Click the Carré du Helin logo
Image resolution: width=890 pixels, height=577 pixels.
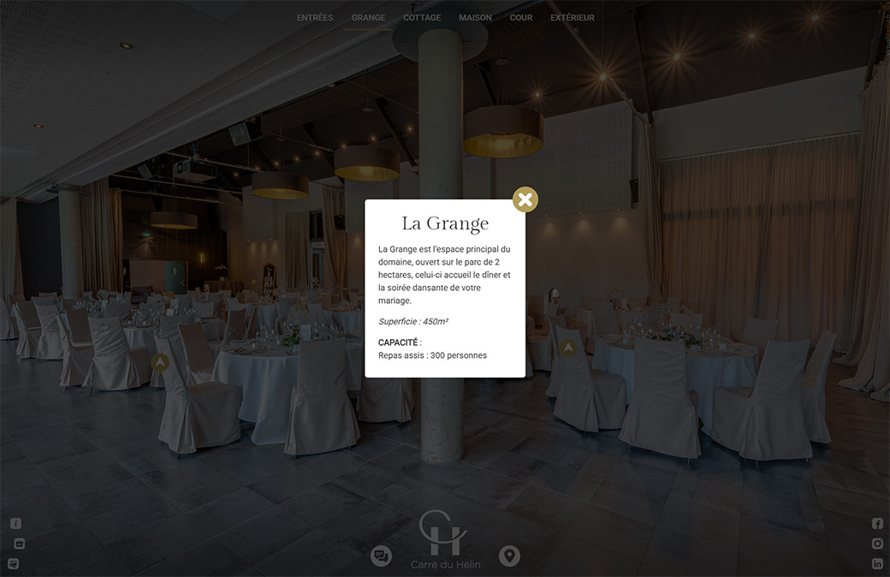point(445,539)
